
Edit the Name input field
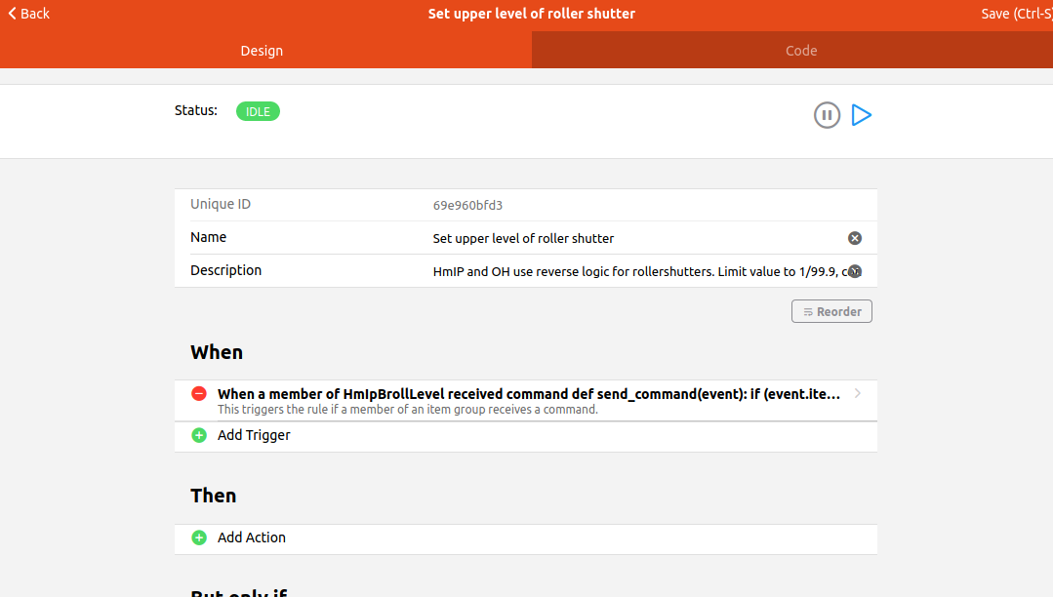pyautogui.click(x=634, y=238)
